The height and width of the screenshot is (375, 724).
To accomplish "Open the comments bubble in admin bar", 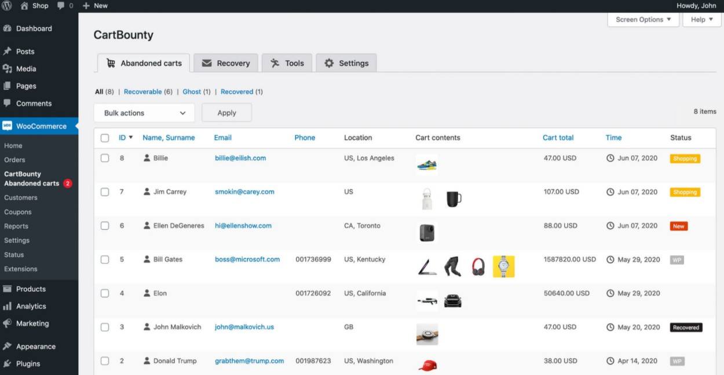I will pyautogui.click(x=61, y=5).
